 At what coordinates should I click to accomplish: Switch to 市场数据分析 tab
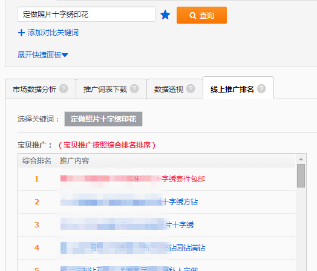tap(41, 89)
